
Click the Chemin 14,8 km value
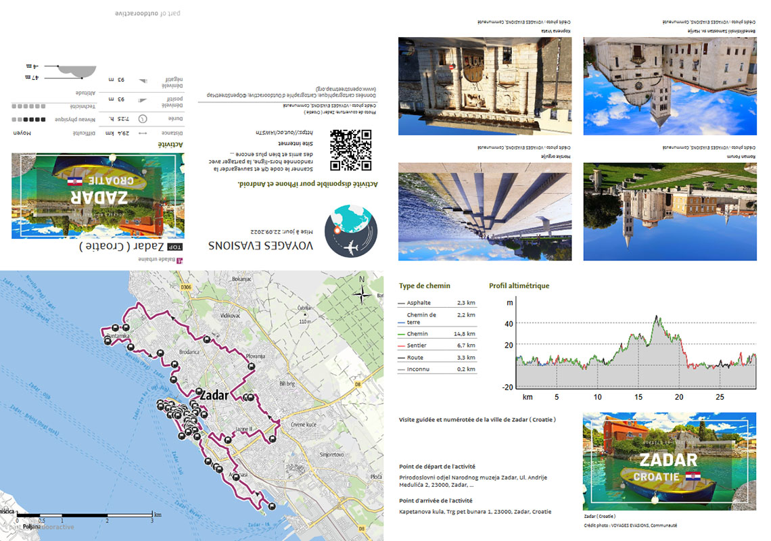point(465,334)
